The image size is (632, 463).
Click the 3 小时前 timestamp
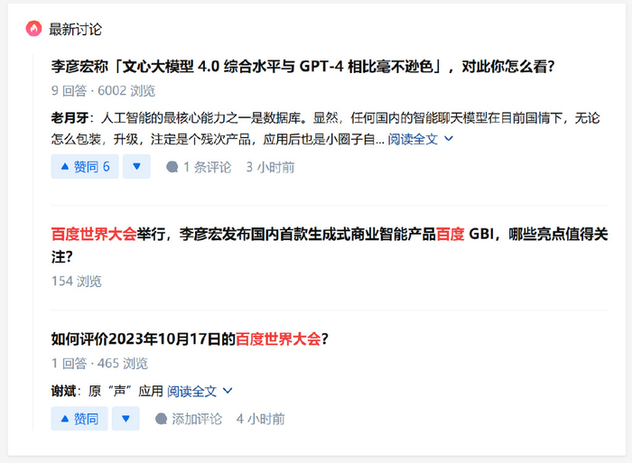[x=271, y=167]
